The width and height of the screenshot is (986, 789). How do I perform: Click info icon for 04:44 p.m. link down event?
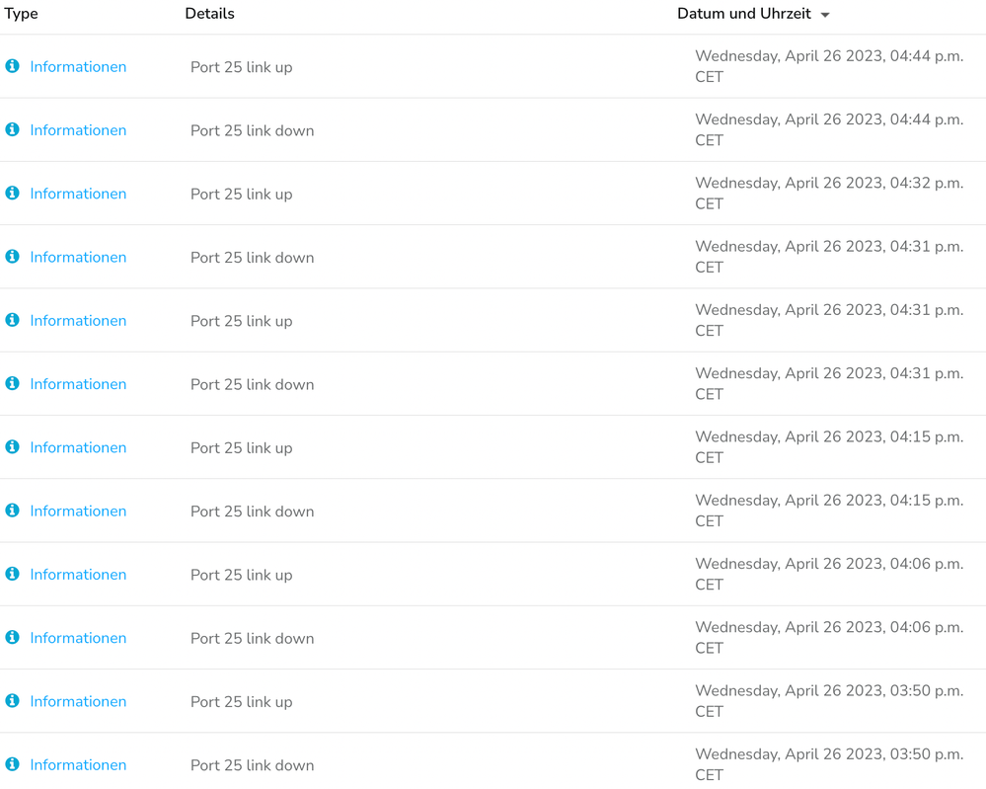coord(12,129)
